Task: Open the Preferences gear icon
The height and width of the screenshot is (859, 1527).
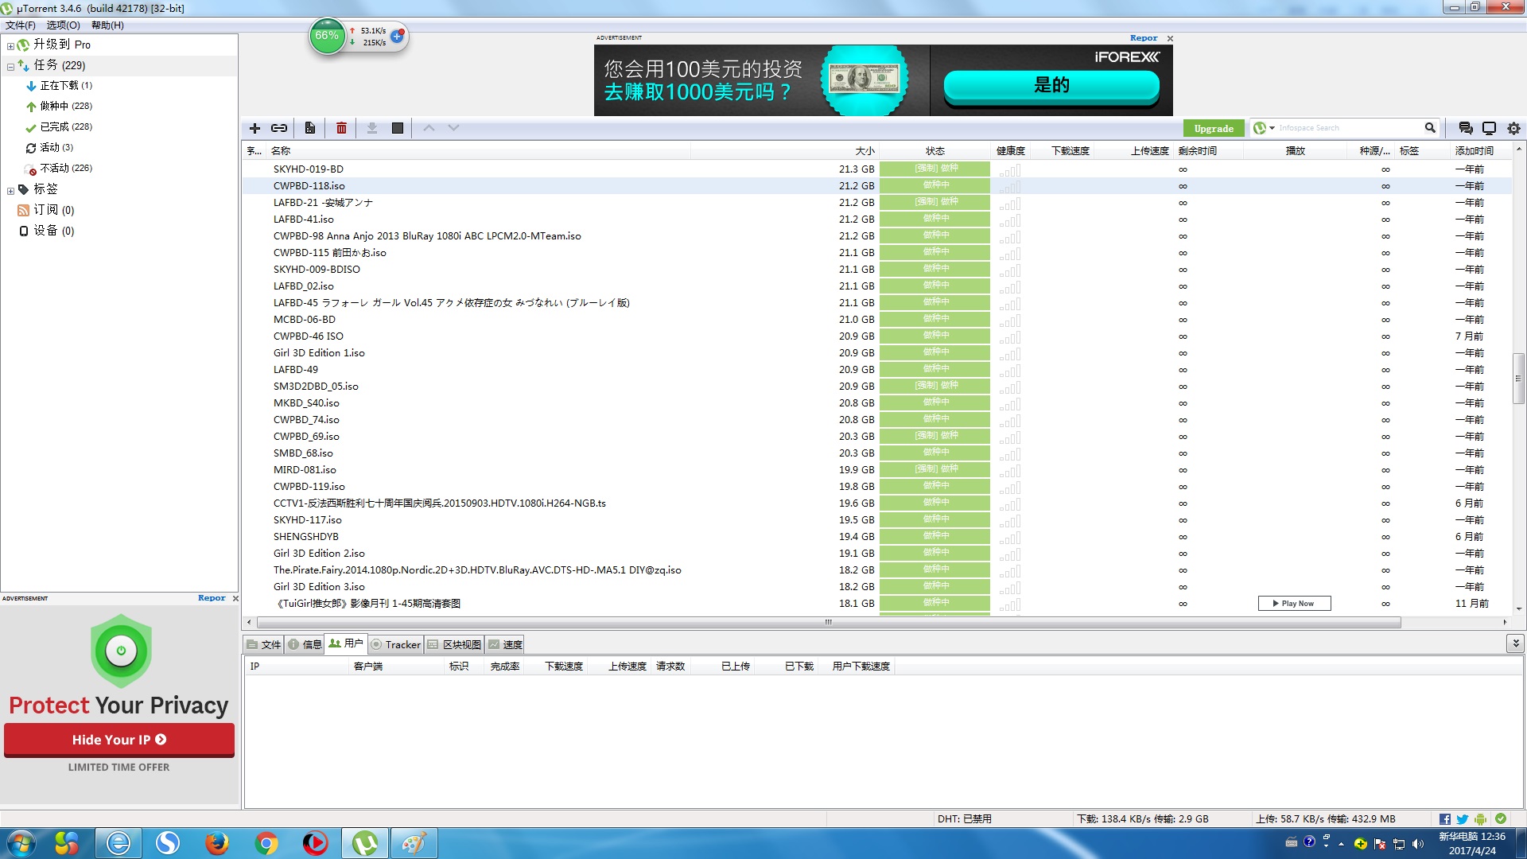Action: coord(1513,128)
